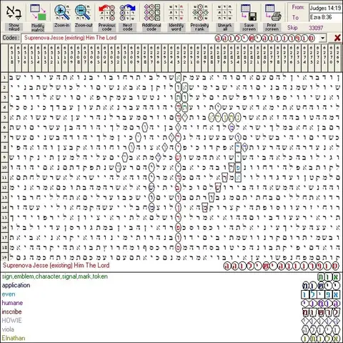This screenshot has height=343, width=343.
Task: Expand the Codes dropdown arrow
Action: (x=323, y=38)
